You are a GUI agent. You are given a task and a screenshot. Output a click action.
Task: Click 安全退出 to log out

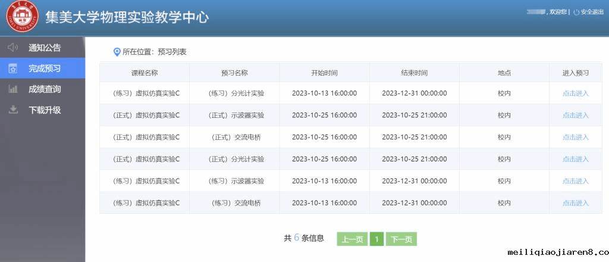pos(592,12)
